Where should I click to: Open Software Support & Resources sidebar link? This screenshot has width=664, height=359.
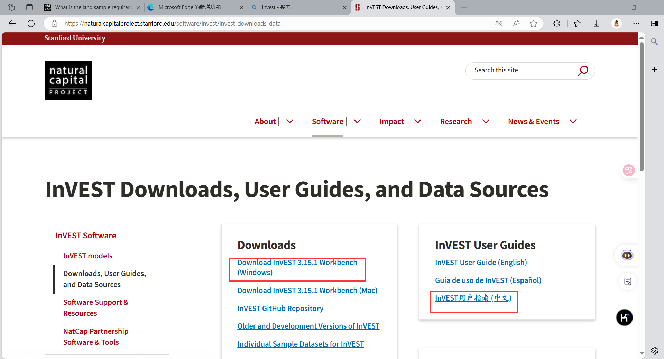96,308
